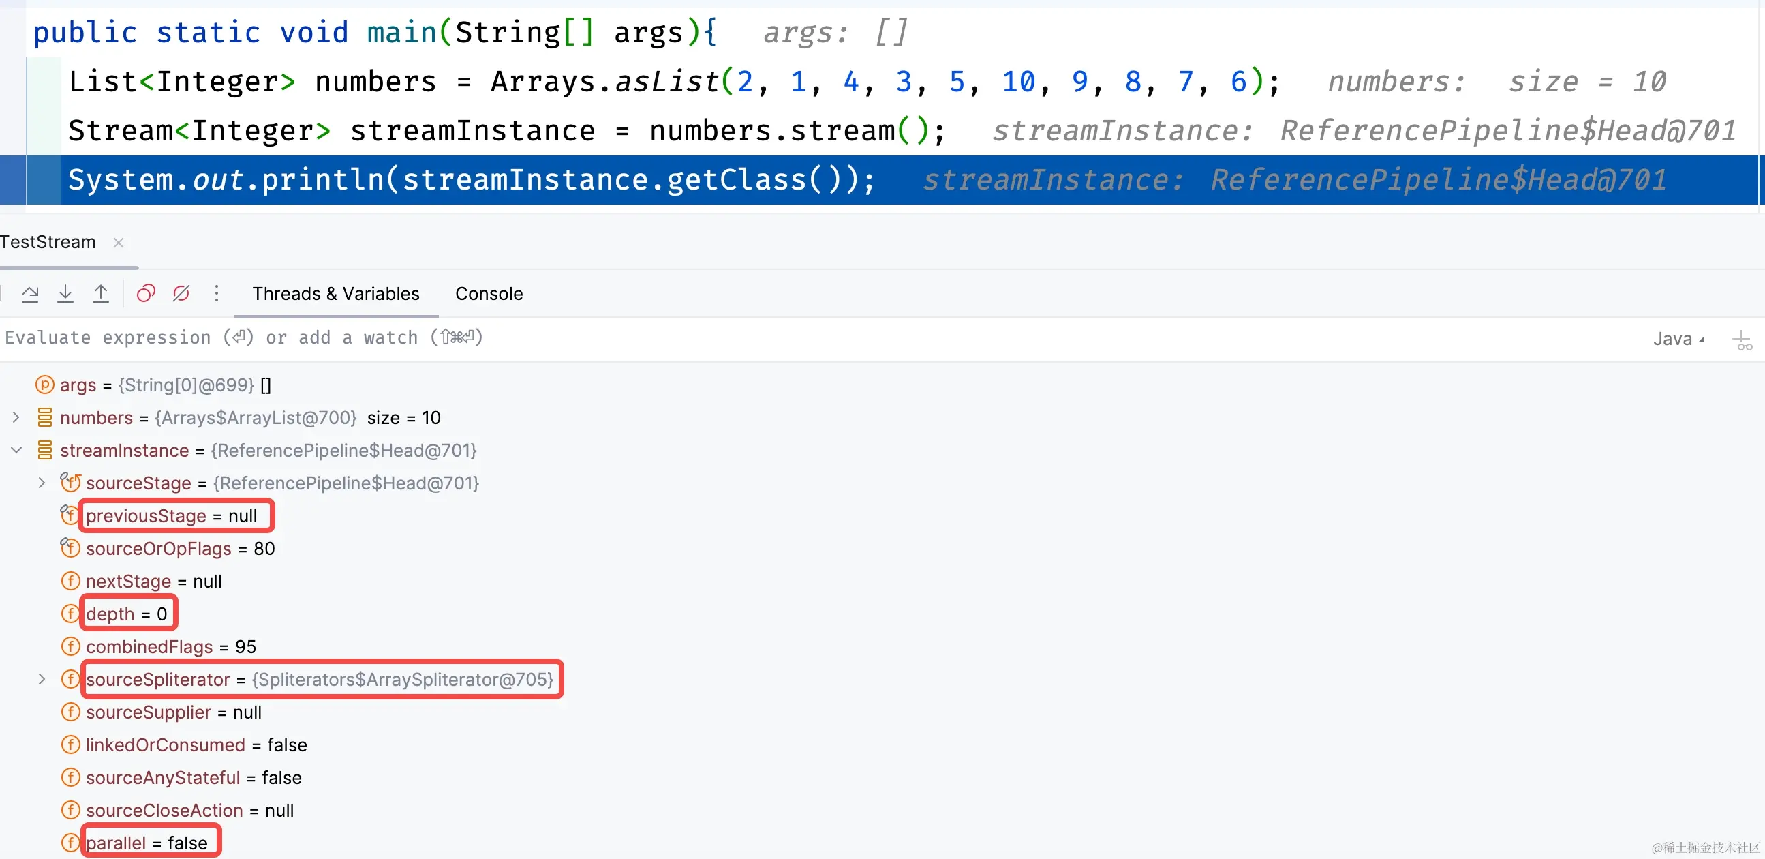Close the TestStream debug tab
This screenshot has width=1765, height=859.
[x=119, y=243]
